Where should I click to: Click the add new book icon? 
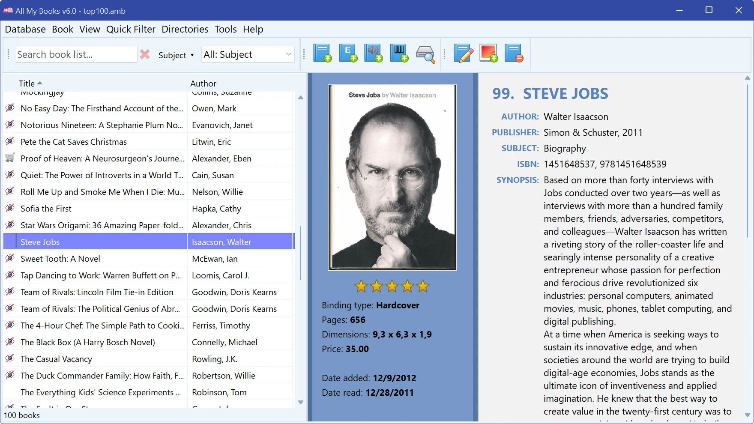(x=322, y=54)
